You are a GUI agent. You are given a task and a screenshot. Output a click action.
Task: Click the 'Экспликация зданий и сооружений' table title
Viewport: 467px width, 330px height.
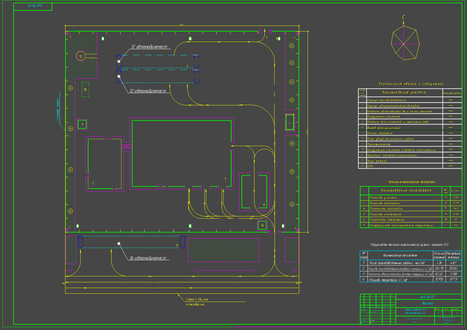(411, 84)
